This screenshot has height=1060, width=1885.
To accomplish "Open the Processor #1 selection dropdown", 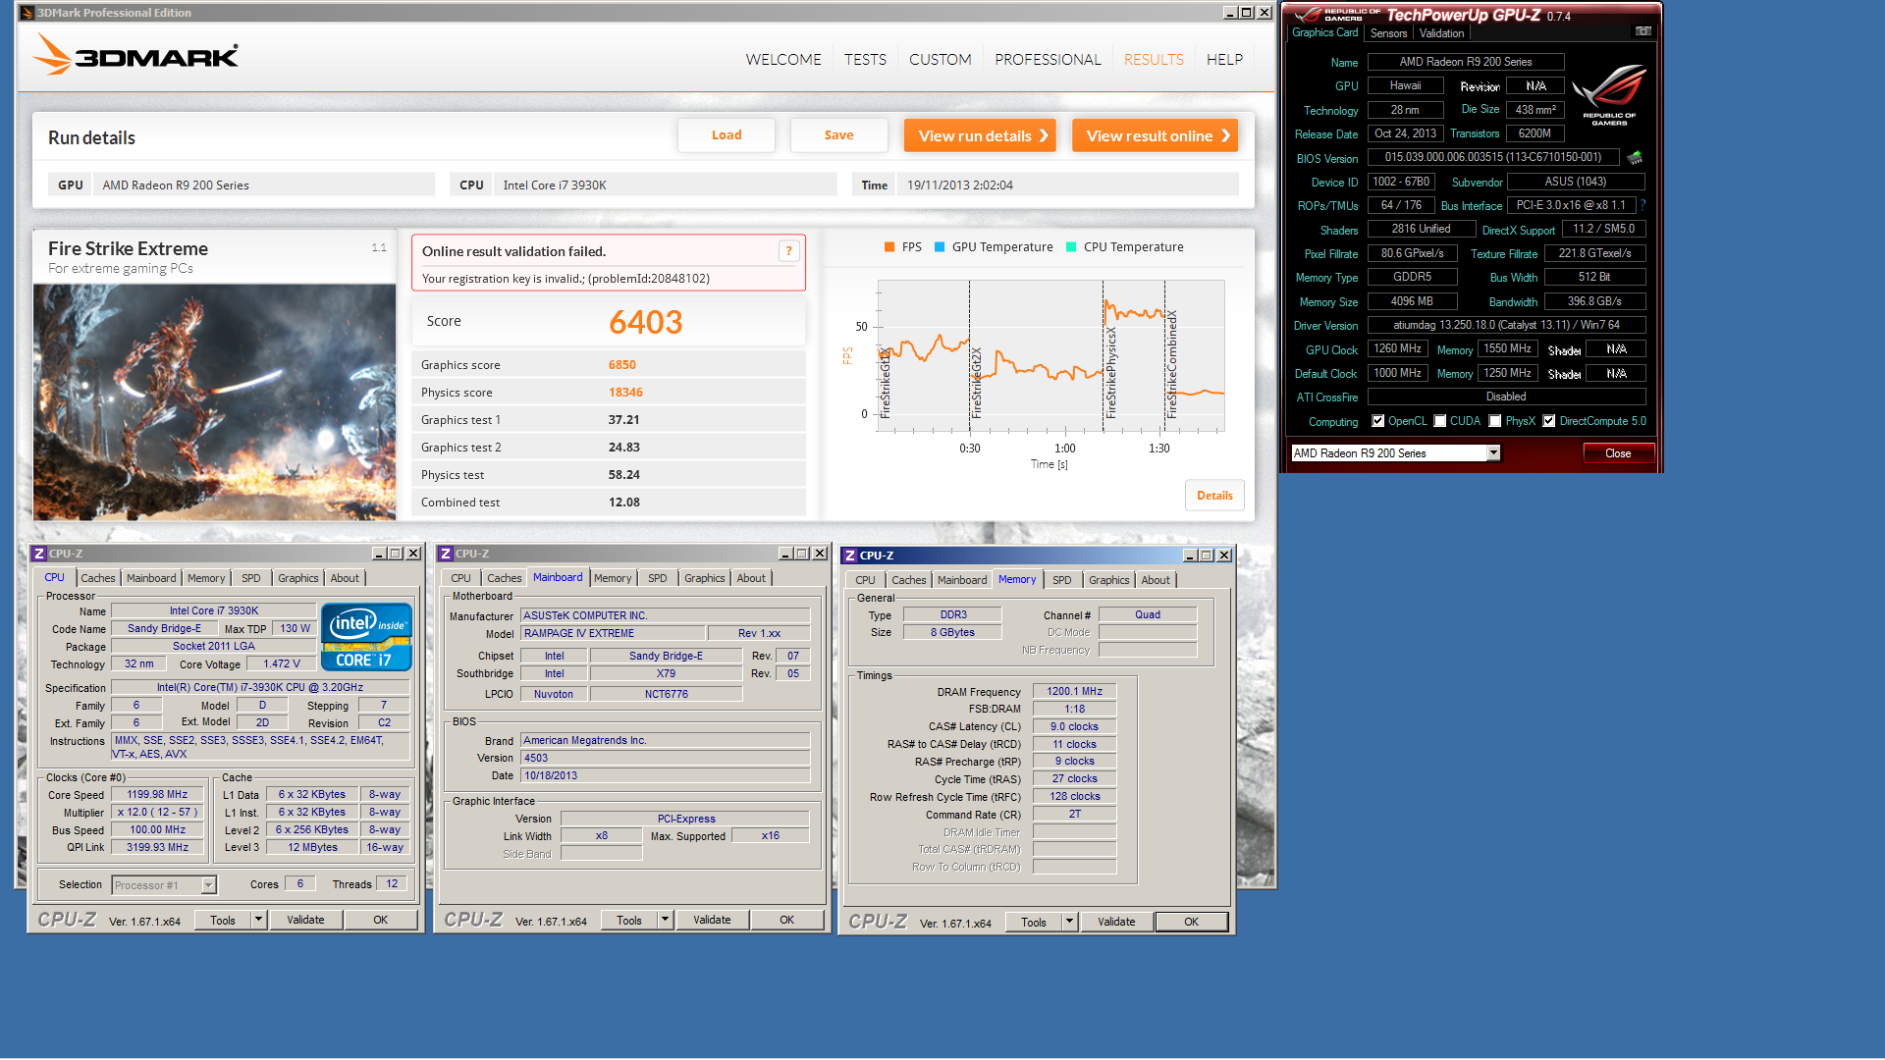I will tap(208, 885).
